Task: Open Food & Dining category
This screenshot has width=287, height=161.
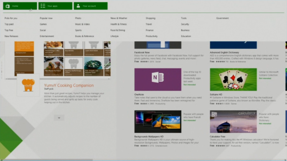Action: [117, 30]
